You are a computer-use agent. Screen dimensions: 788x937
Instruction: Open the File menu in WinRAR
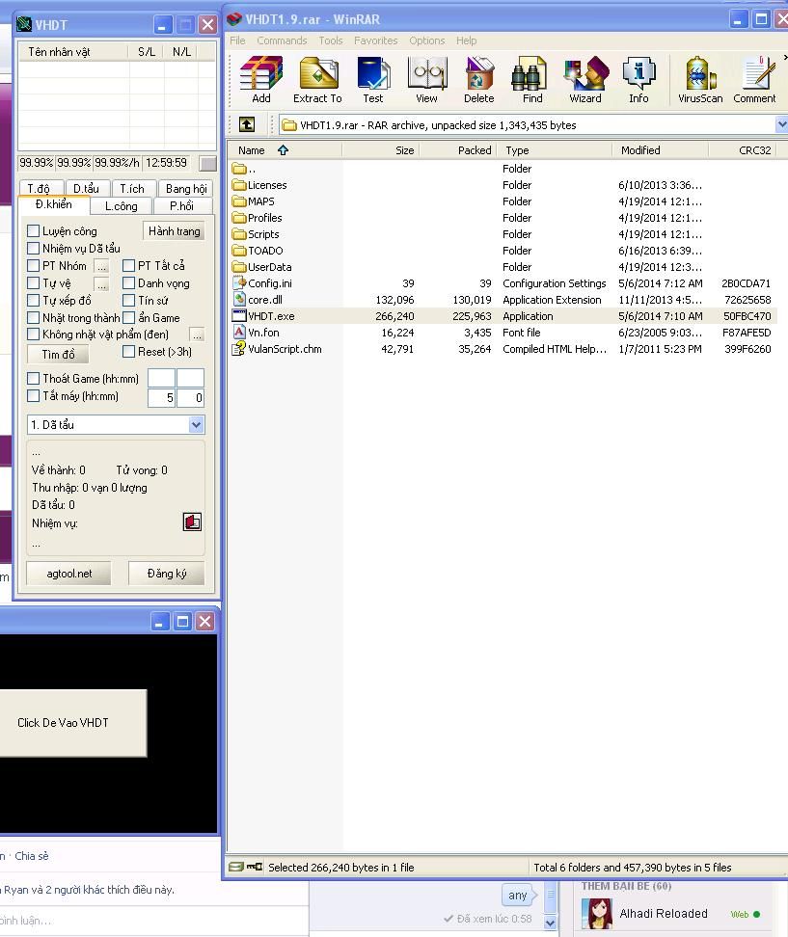pyautogui.click(x=237, y=40)
